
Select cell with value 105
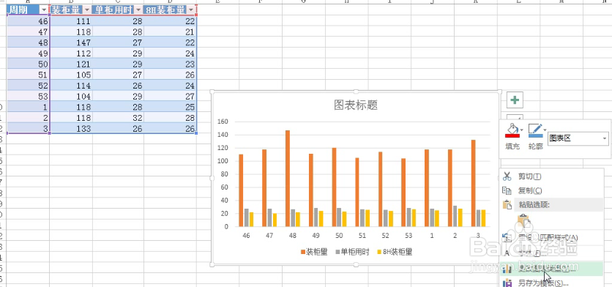tap(71, 74)
